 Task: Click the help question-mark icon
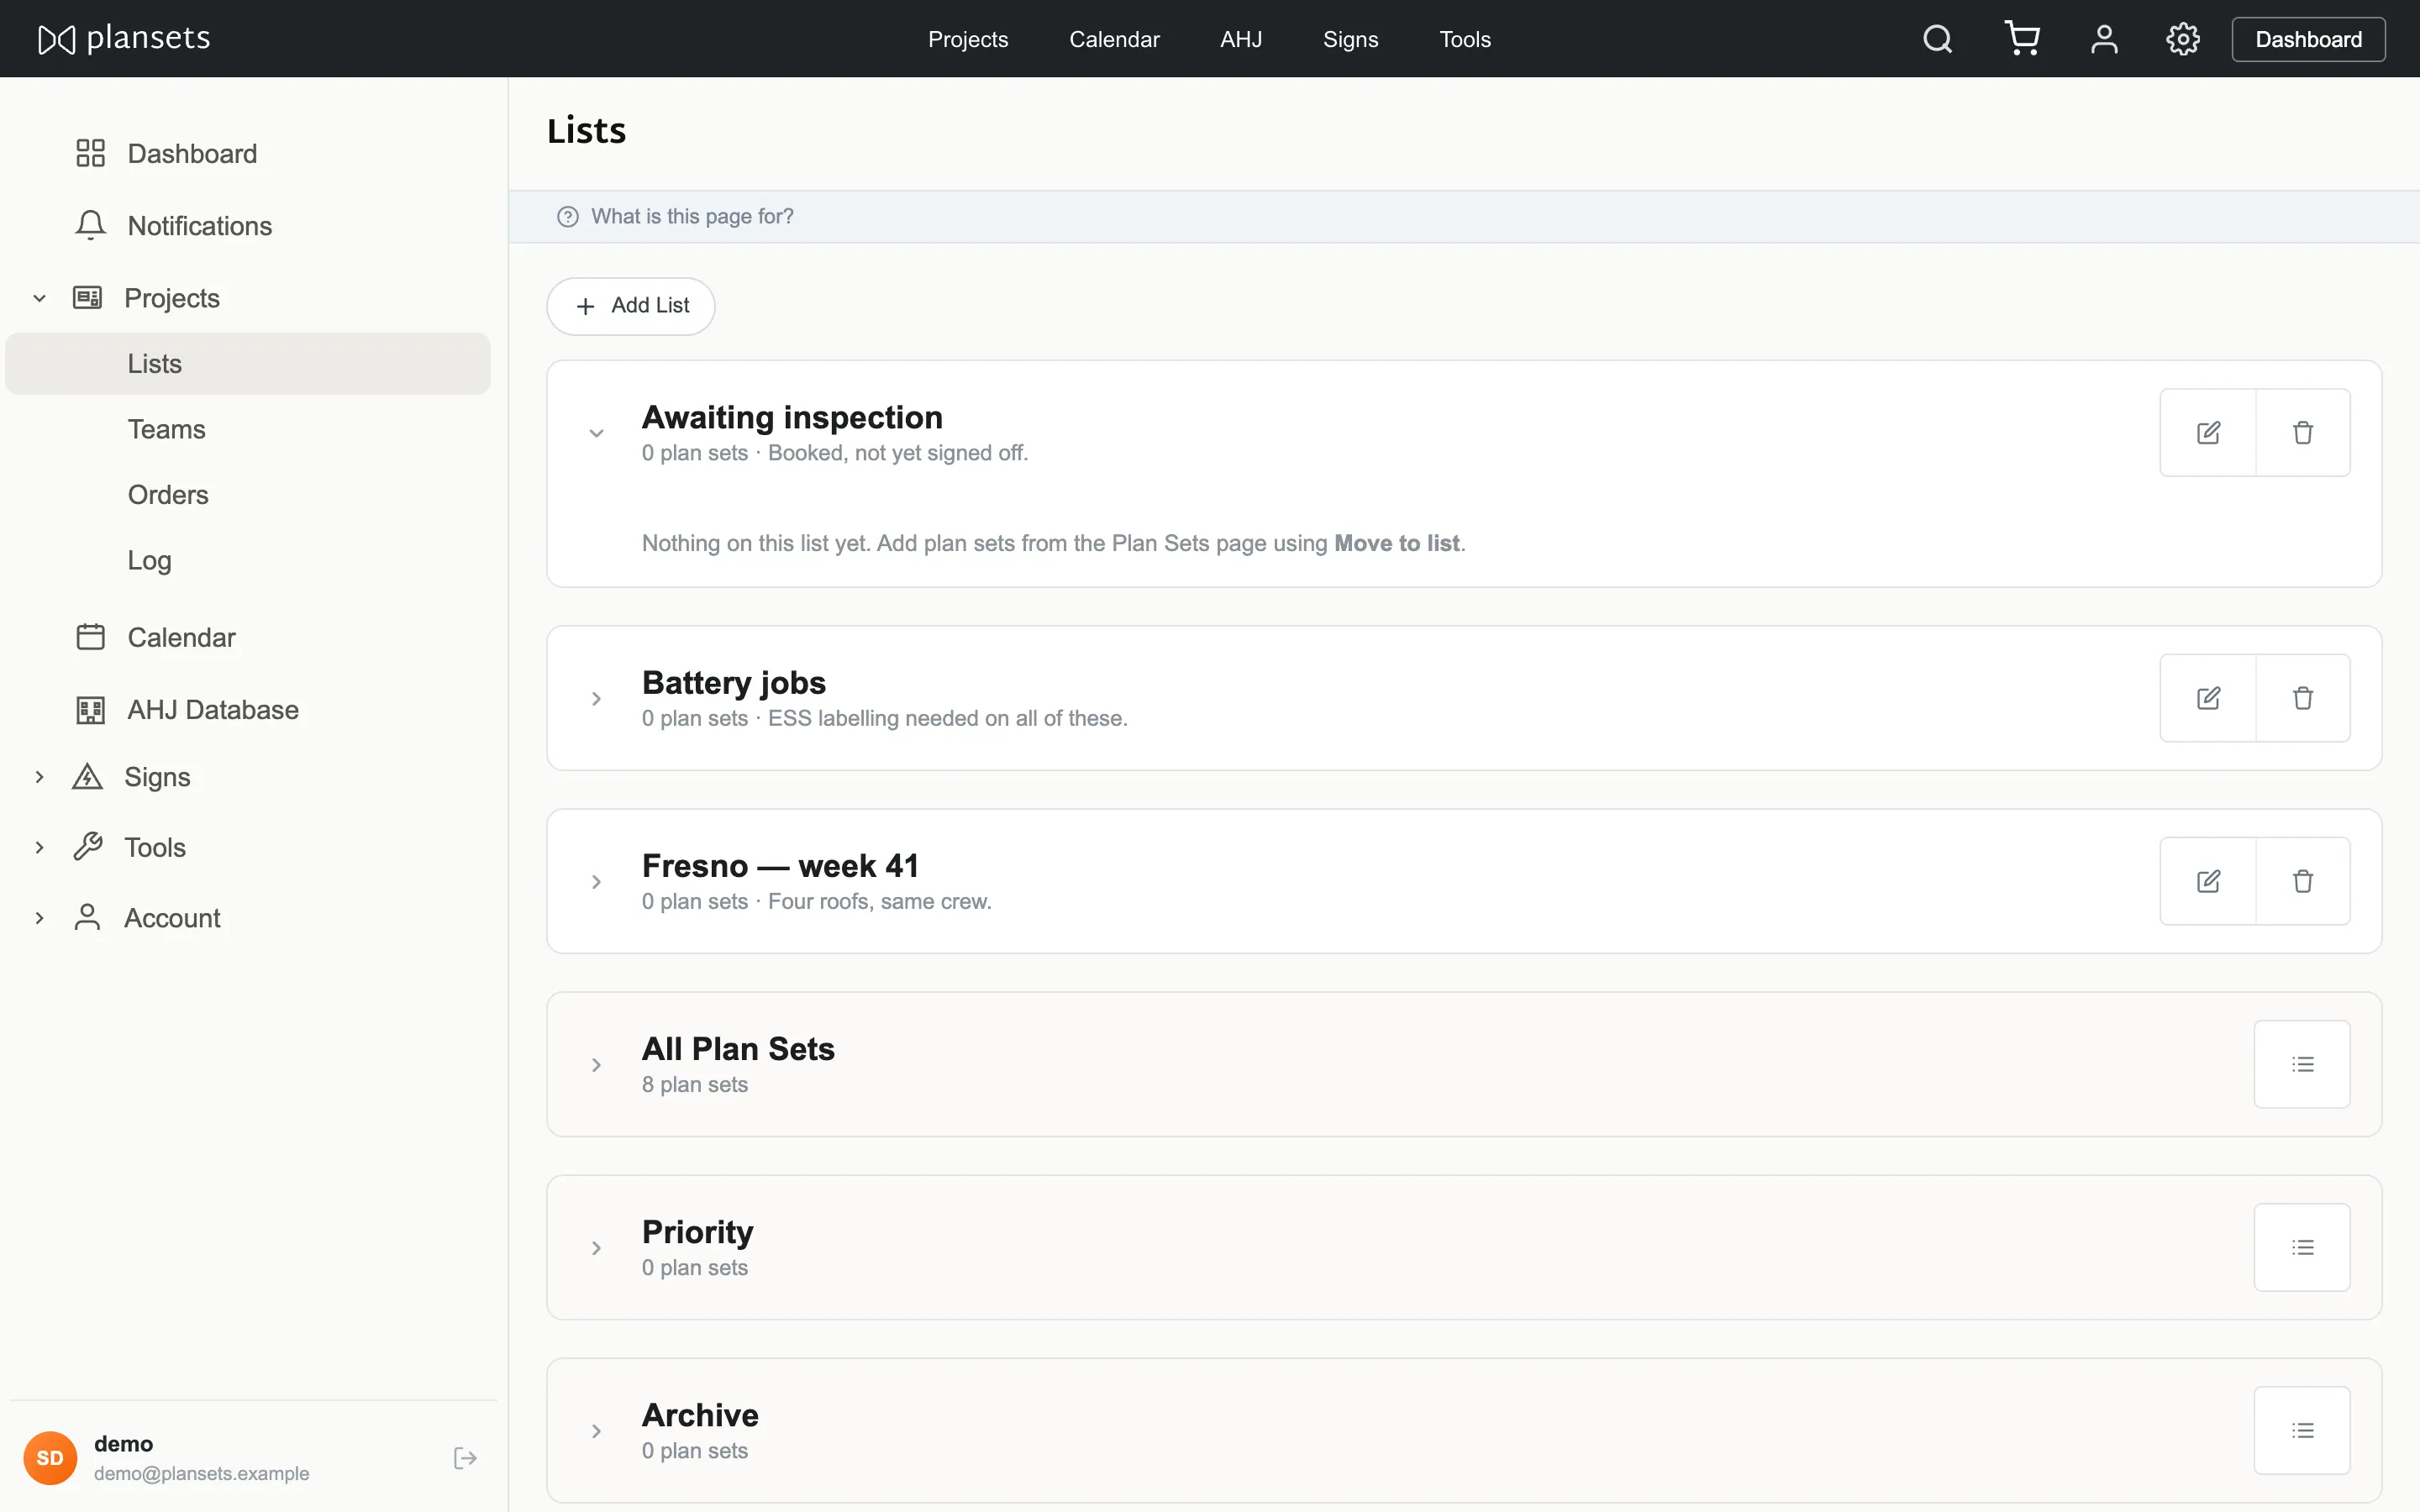[x=568, y=216]
